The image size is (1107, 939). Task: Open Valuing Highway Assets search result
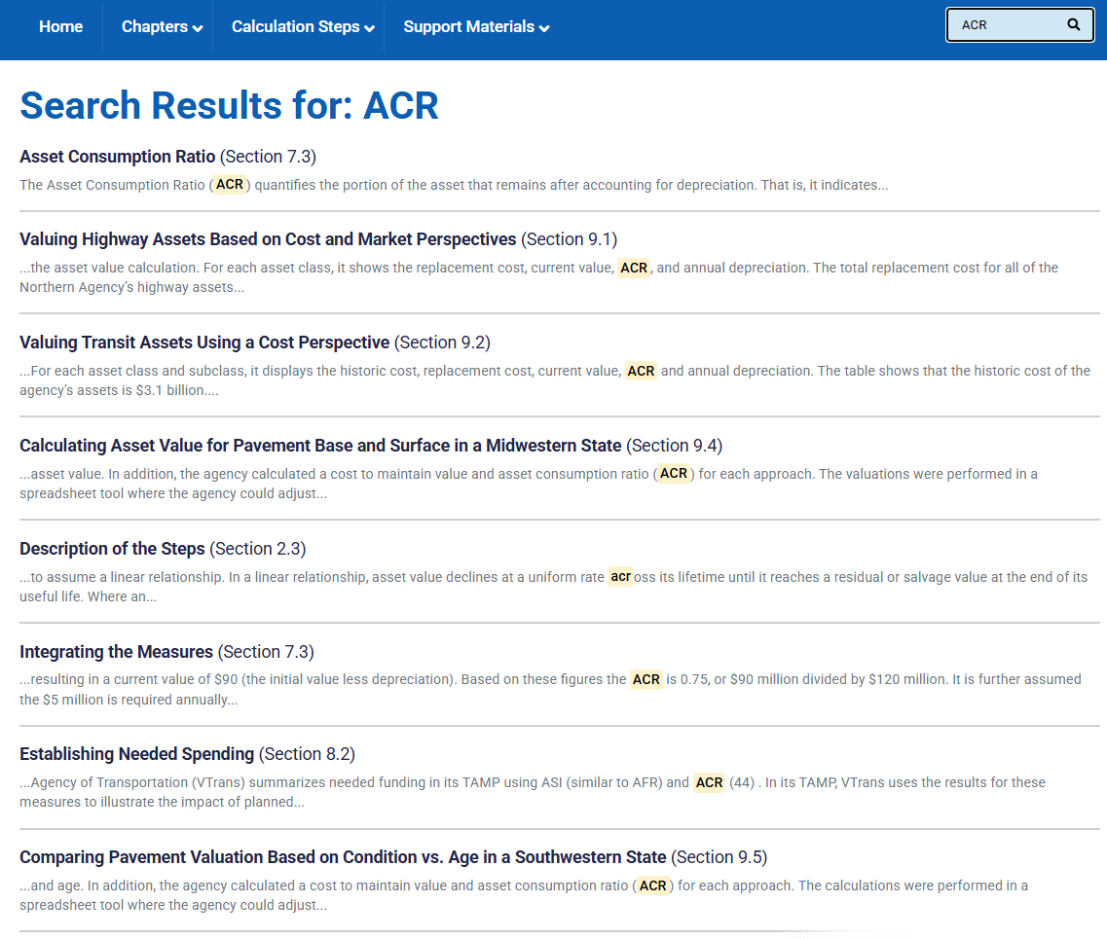(x=268, y=239)
